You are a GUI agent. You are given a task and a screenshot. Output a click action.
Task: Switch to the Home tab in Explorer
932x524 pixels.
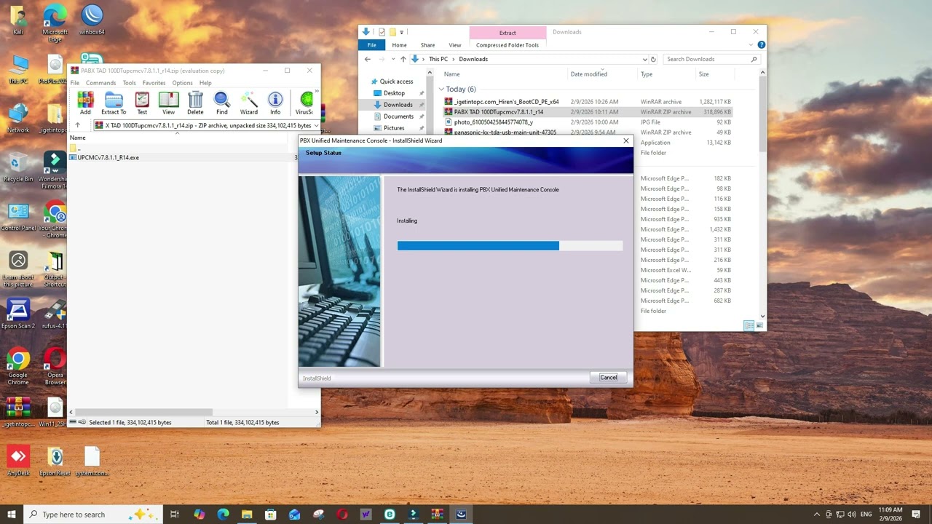coord(399,45)
